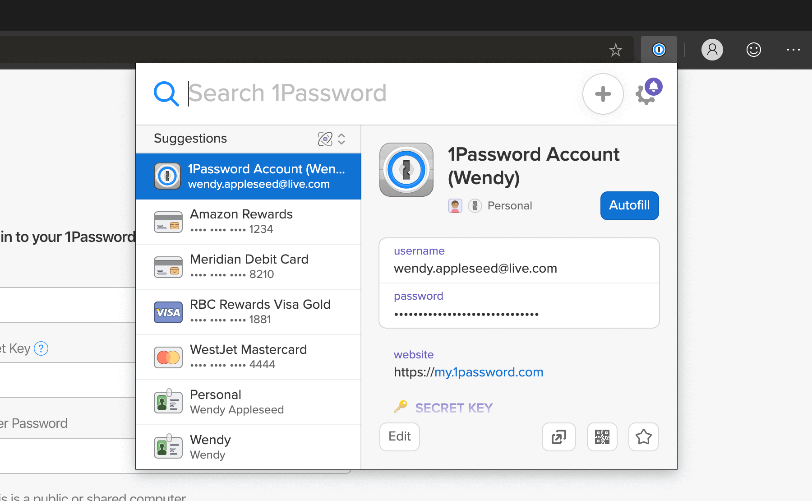The image size is (812, 501).
Task: Open item in new window icon
Action: click(x=558, y=437)
